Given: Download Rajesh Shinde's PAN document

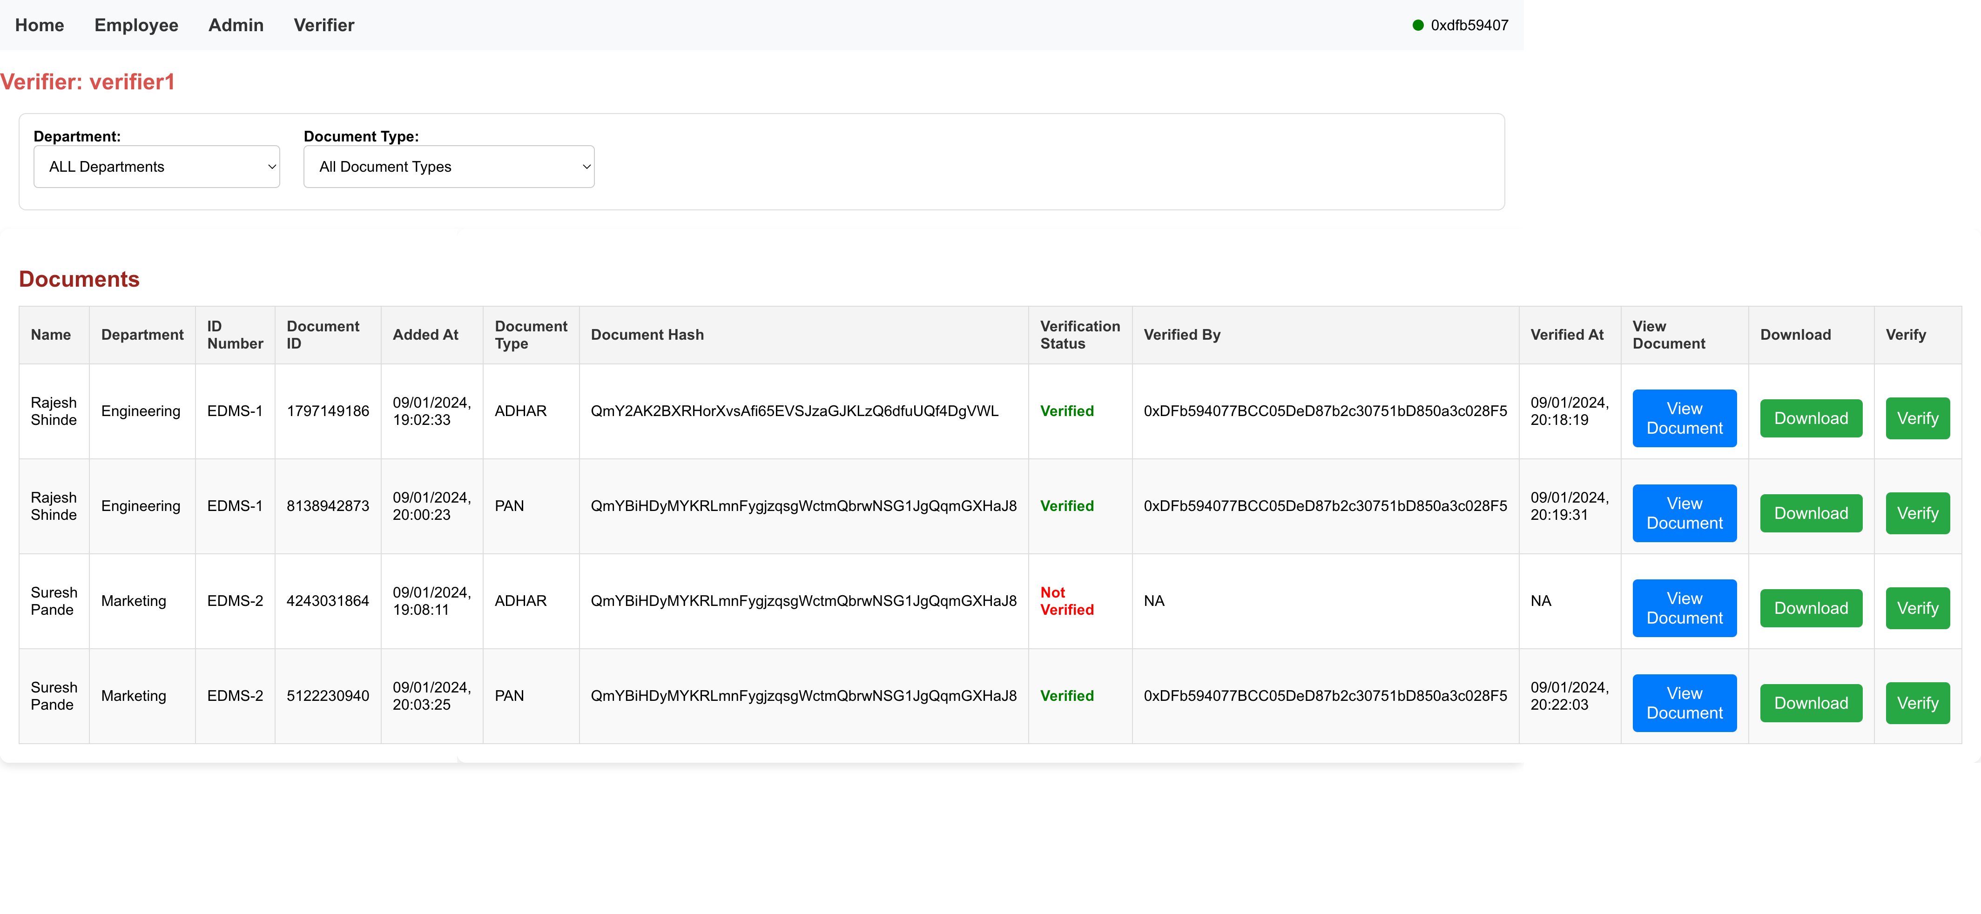Looking at the screenshot, I should tap(1810, 513).
